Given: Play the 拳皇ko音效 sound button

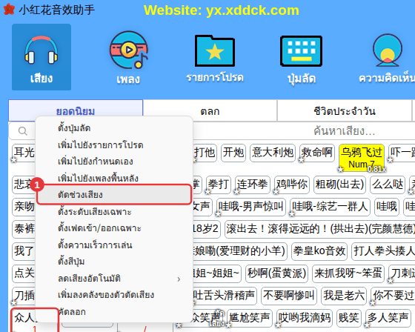Looking at the screenshot, I should click(319, 251).
